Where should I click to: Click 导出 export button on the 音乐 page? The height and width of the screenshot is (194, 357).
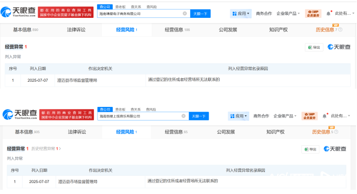(x=310, y=149)
